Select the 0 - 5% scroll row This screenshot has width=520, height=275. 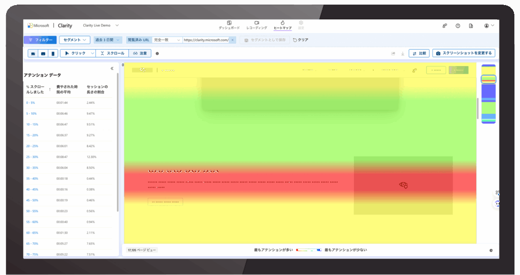tap(69, 103)
